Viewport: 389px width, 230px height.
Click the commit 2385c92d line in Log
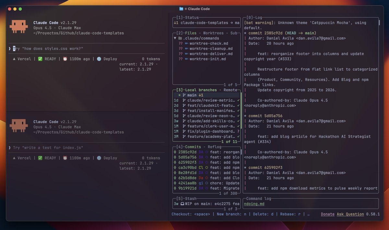click(x=280, y=33)
